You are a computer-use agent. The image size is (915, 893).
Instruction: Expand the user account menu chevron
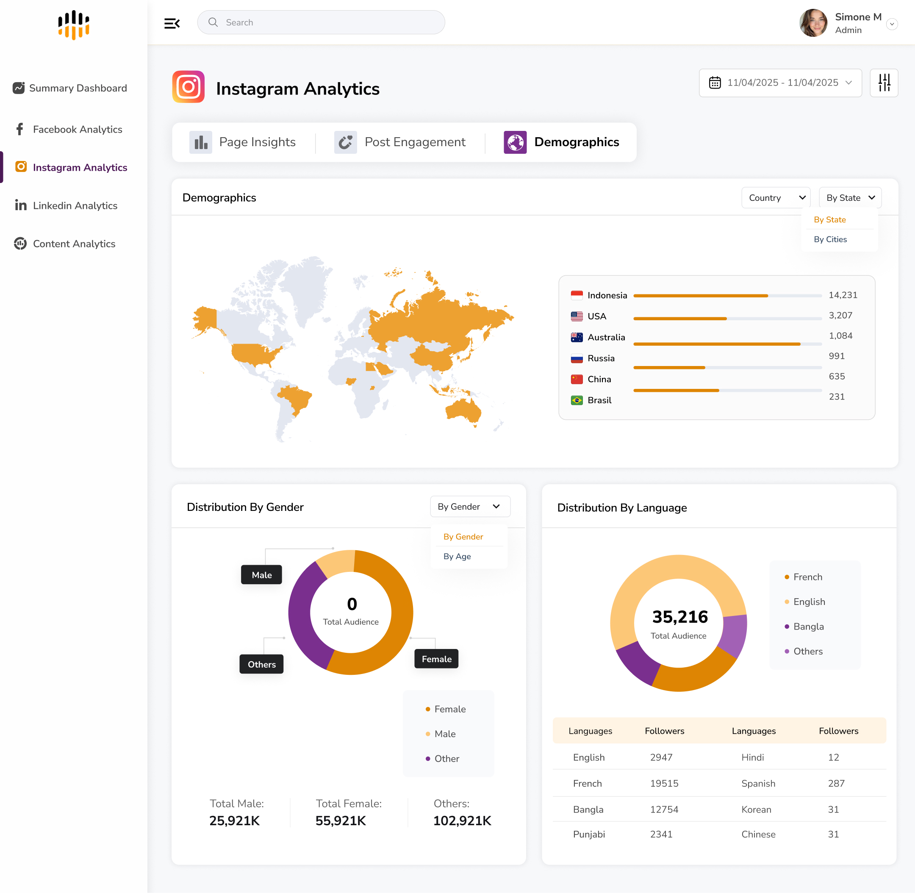click(x=892, y=24)
